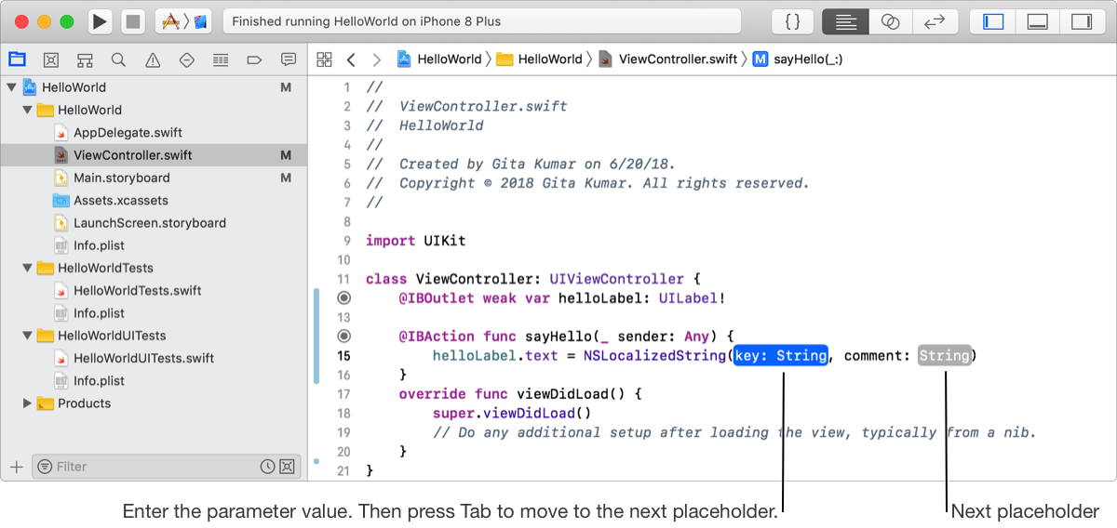1117x528 pixels.
Task: Go back in editor history
Action: (351, 59)
